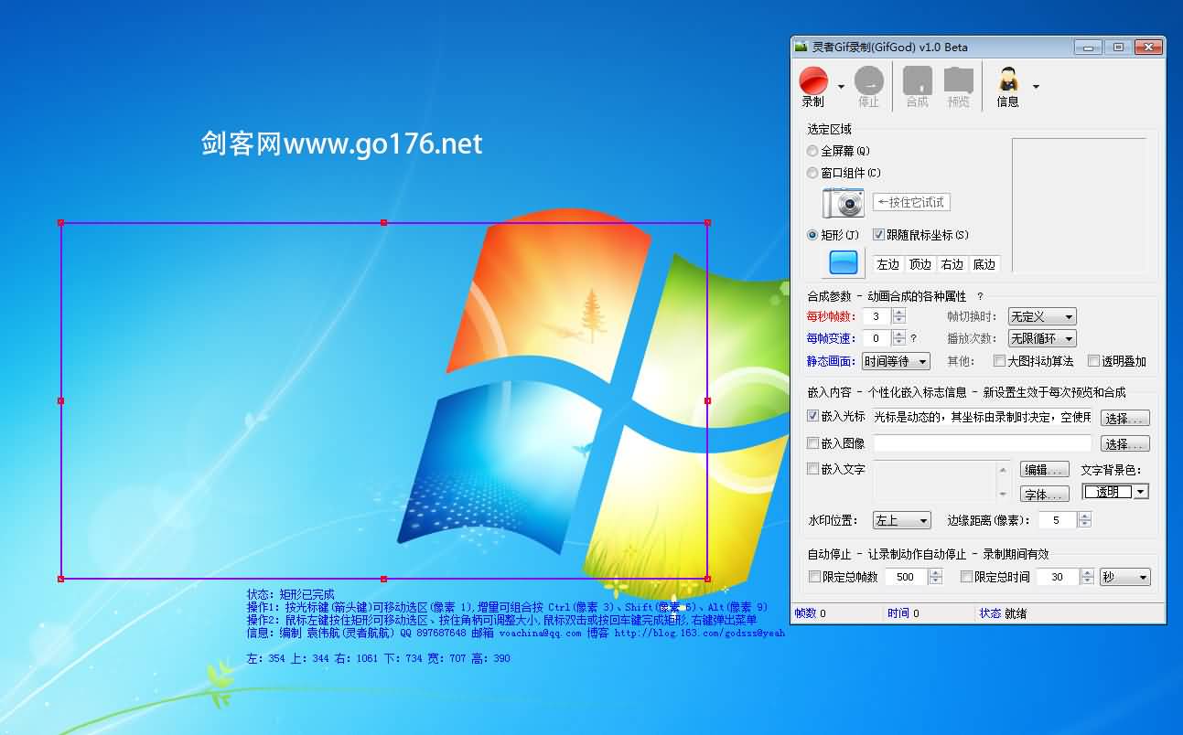Click the 右边 field
Screen dimensions: 1183x735
tap(952, 264)
